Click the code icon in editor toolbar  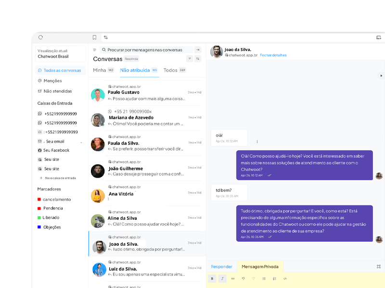pos(285,278)
